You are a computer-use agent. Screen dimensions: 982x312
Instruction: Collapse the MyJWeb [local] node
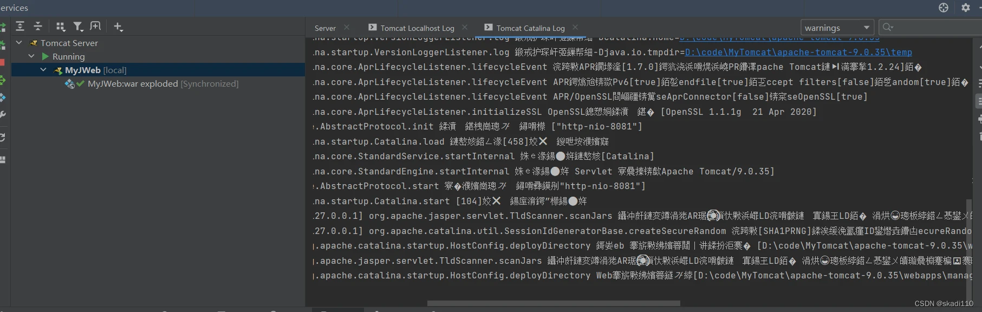43,70
